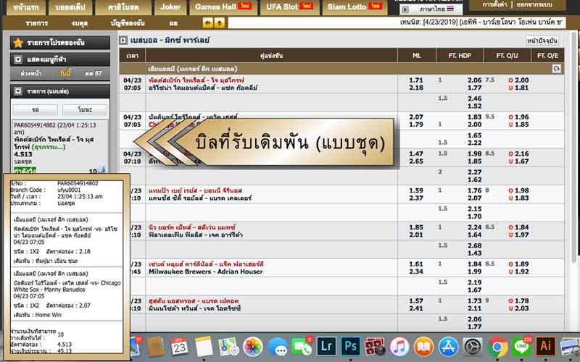Open the Games Hall tab

click(223, 7)
